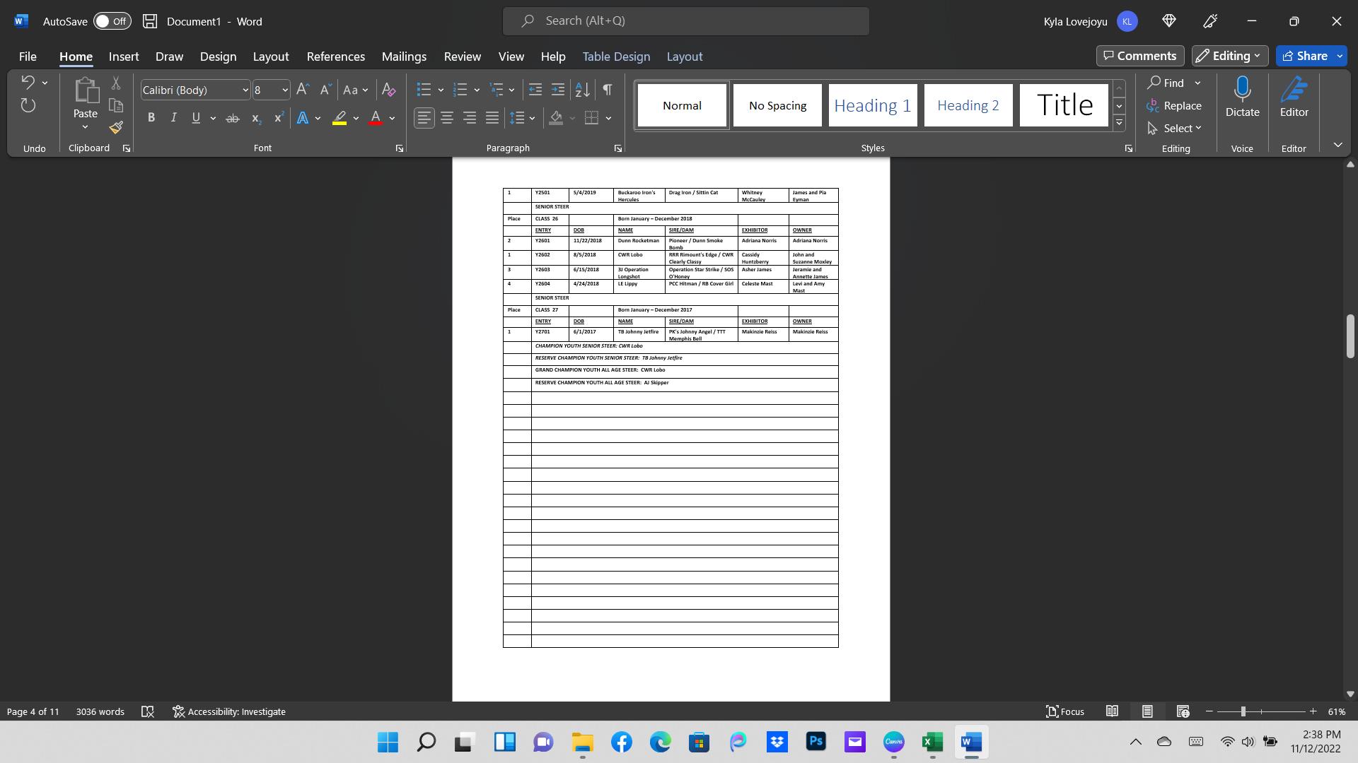
Task: Apply Strikethrough formatting
Action: (232, 118)
